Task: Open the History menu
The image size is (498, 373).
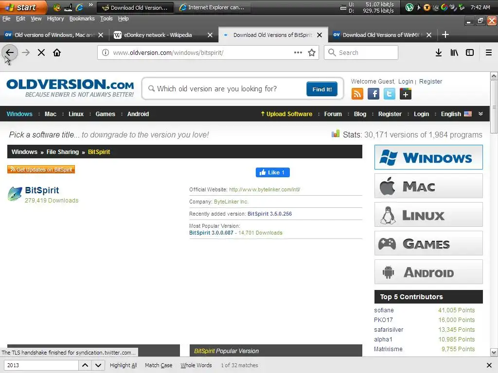Action: (55, 18)
